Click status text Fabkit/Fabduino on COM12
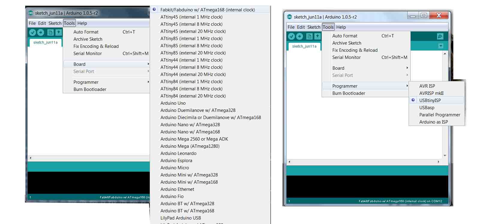The width and height of the screenshot is (480, 224). 400,201
